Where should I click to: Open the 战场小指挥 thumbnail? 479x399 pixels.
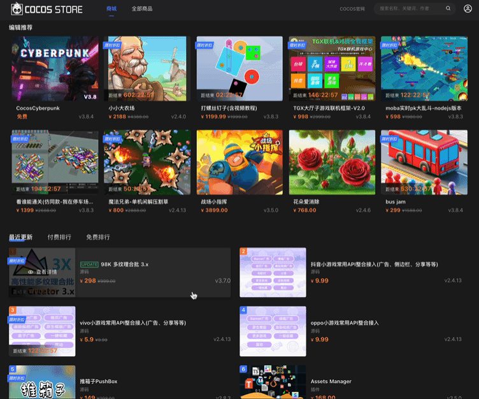240,162
